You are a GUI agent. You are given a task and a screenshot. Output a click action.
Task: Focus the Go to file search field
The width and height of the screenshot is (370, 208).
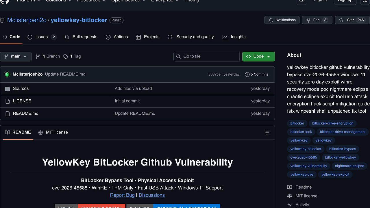pyautogui.click(x=206, y=56)
